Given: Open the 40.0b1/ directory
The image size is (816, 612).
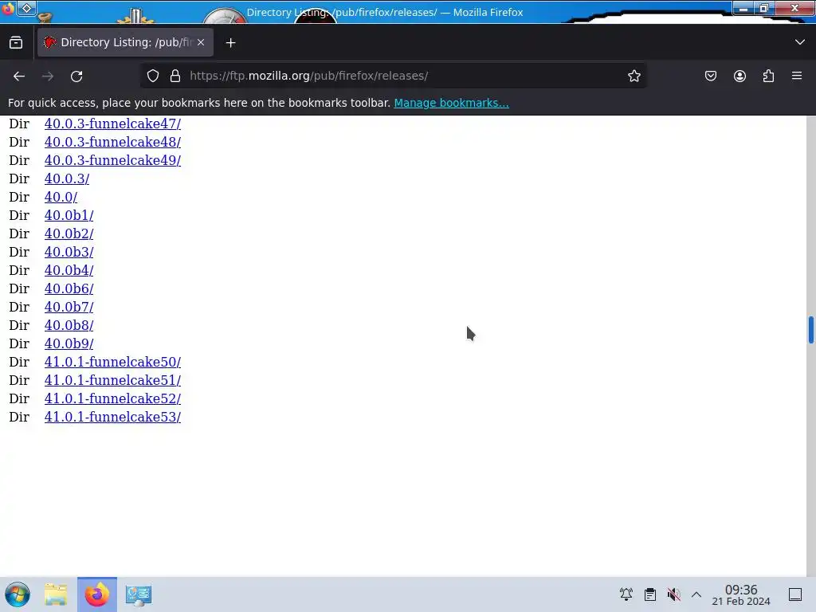Looking at the screenshot, I should (69, 215).
